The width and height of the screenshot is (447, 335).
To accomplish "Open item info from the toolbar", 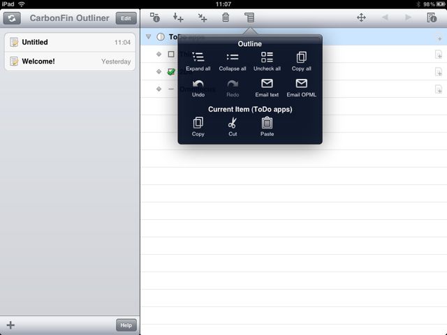I will tap(155, 17).
